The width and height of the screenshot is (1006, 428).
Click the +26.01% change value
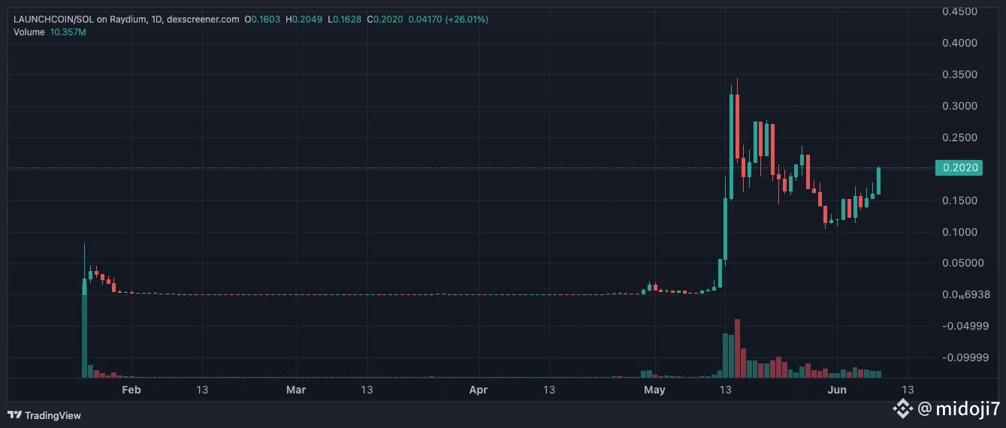467,19
